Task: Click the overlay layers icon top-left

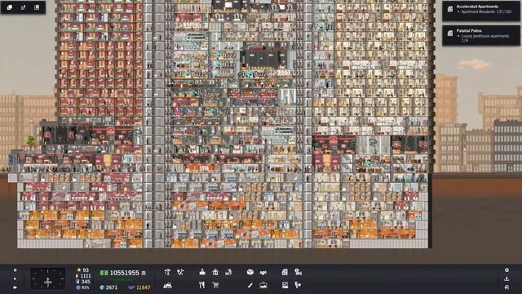Action: click(x=9, y=7)
